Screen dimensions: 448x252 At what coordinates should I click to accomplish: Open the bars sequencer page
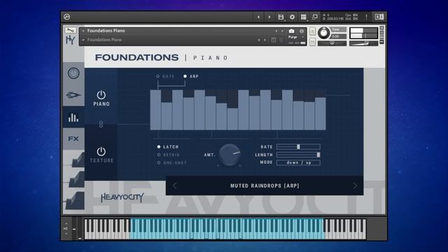tap(73, 117)
